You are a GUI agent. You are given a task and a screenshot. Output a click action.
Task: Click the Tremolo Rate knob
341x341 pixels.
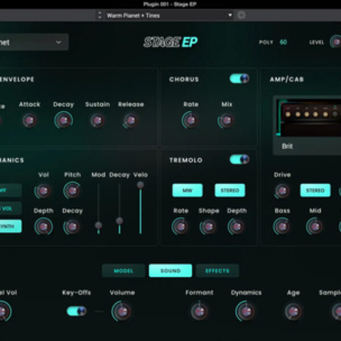point(181,226)
